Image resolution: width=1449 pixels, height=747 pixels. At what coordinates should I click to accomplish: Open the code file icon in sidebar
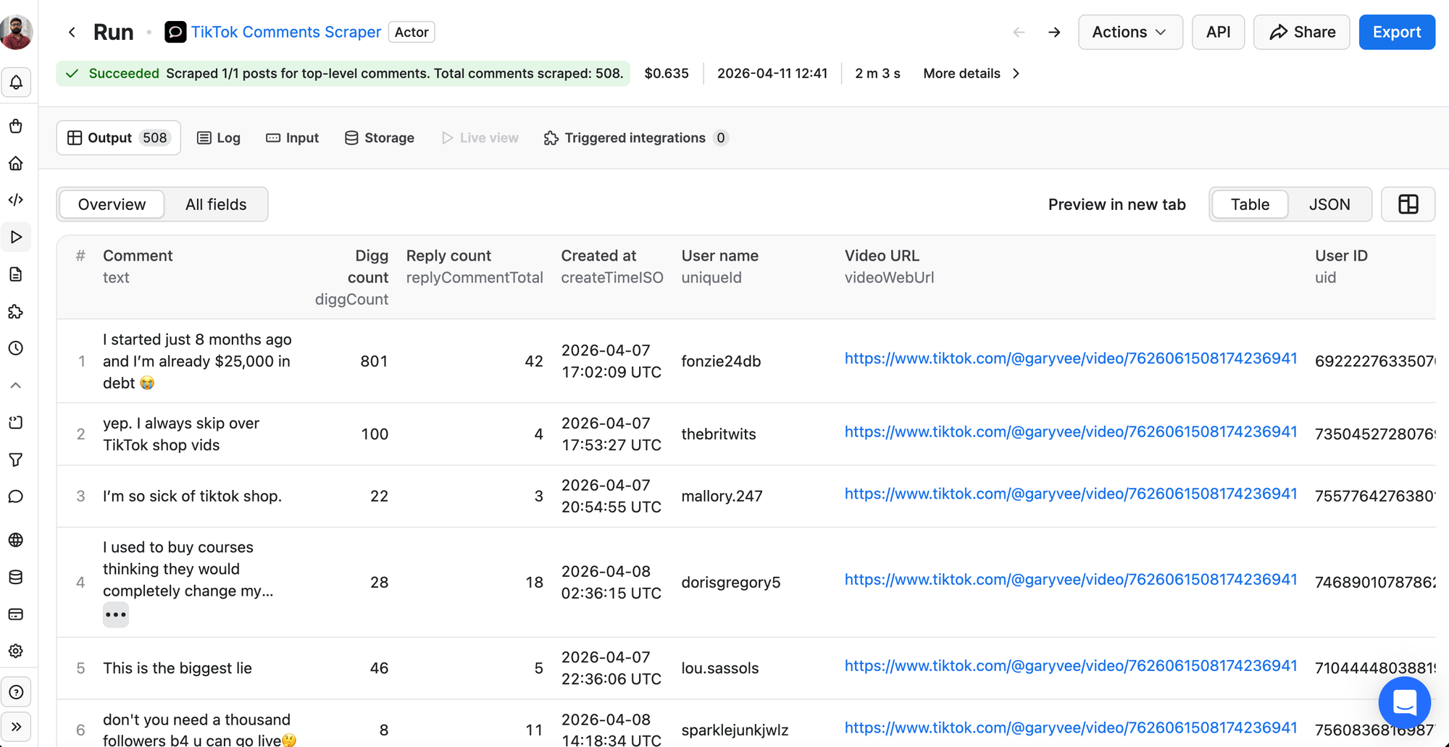coord(16,423)
